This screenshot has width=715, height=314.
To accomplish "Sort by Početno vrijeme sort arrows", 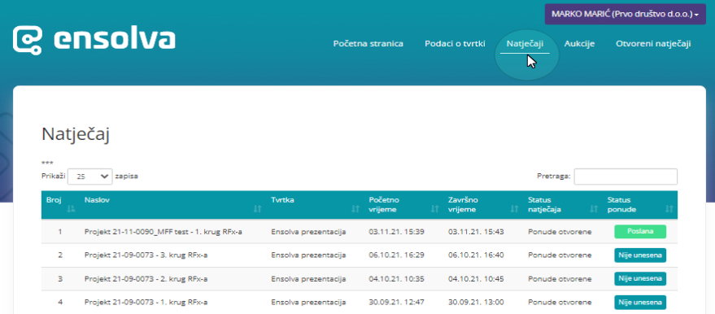I will click(434, 209).
